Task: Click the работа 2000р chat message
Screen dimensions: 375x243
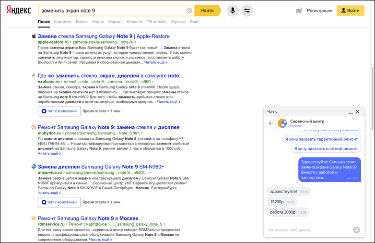Action: pos(288,212)
